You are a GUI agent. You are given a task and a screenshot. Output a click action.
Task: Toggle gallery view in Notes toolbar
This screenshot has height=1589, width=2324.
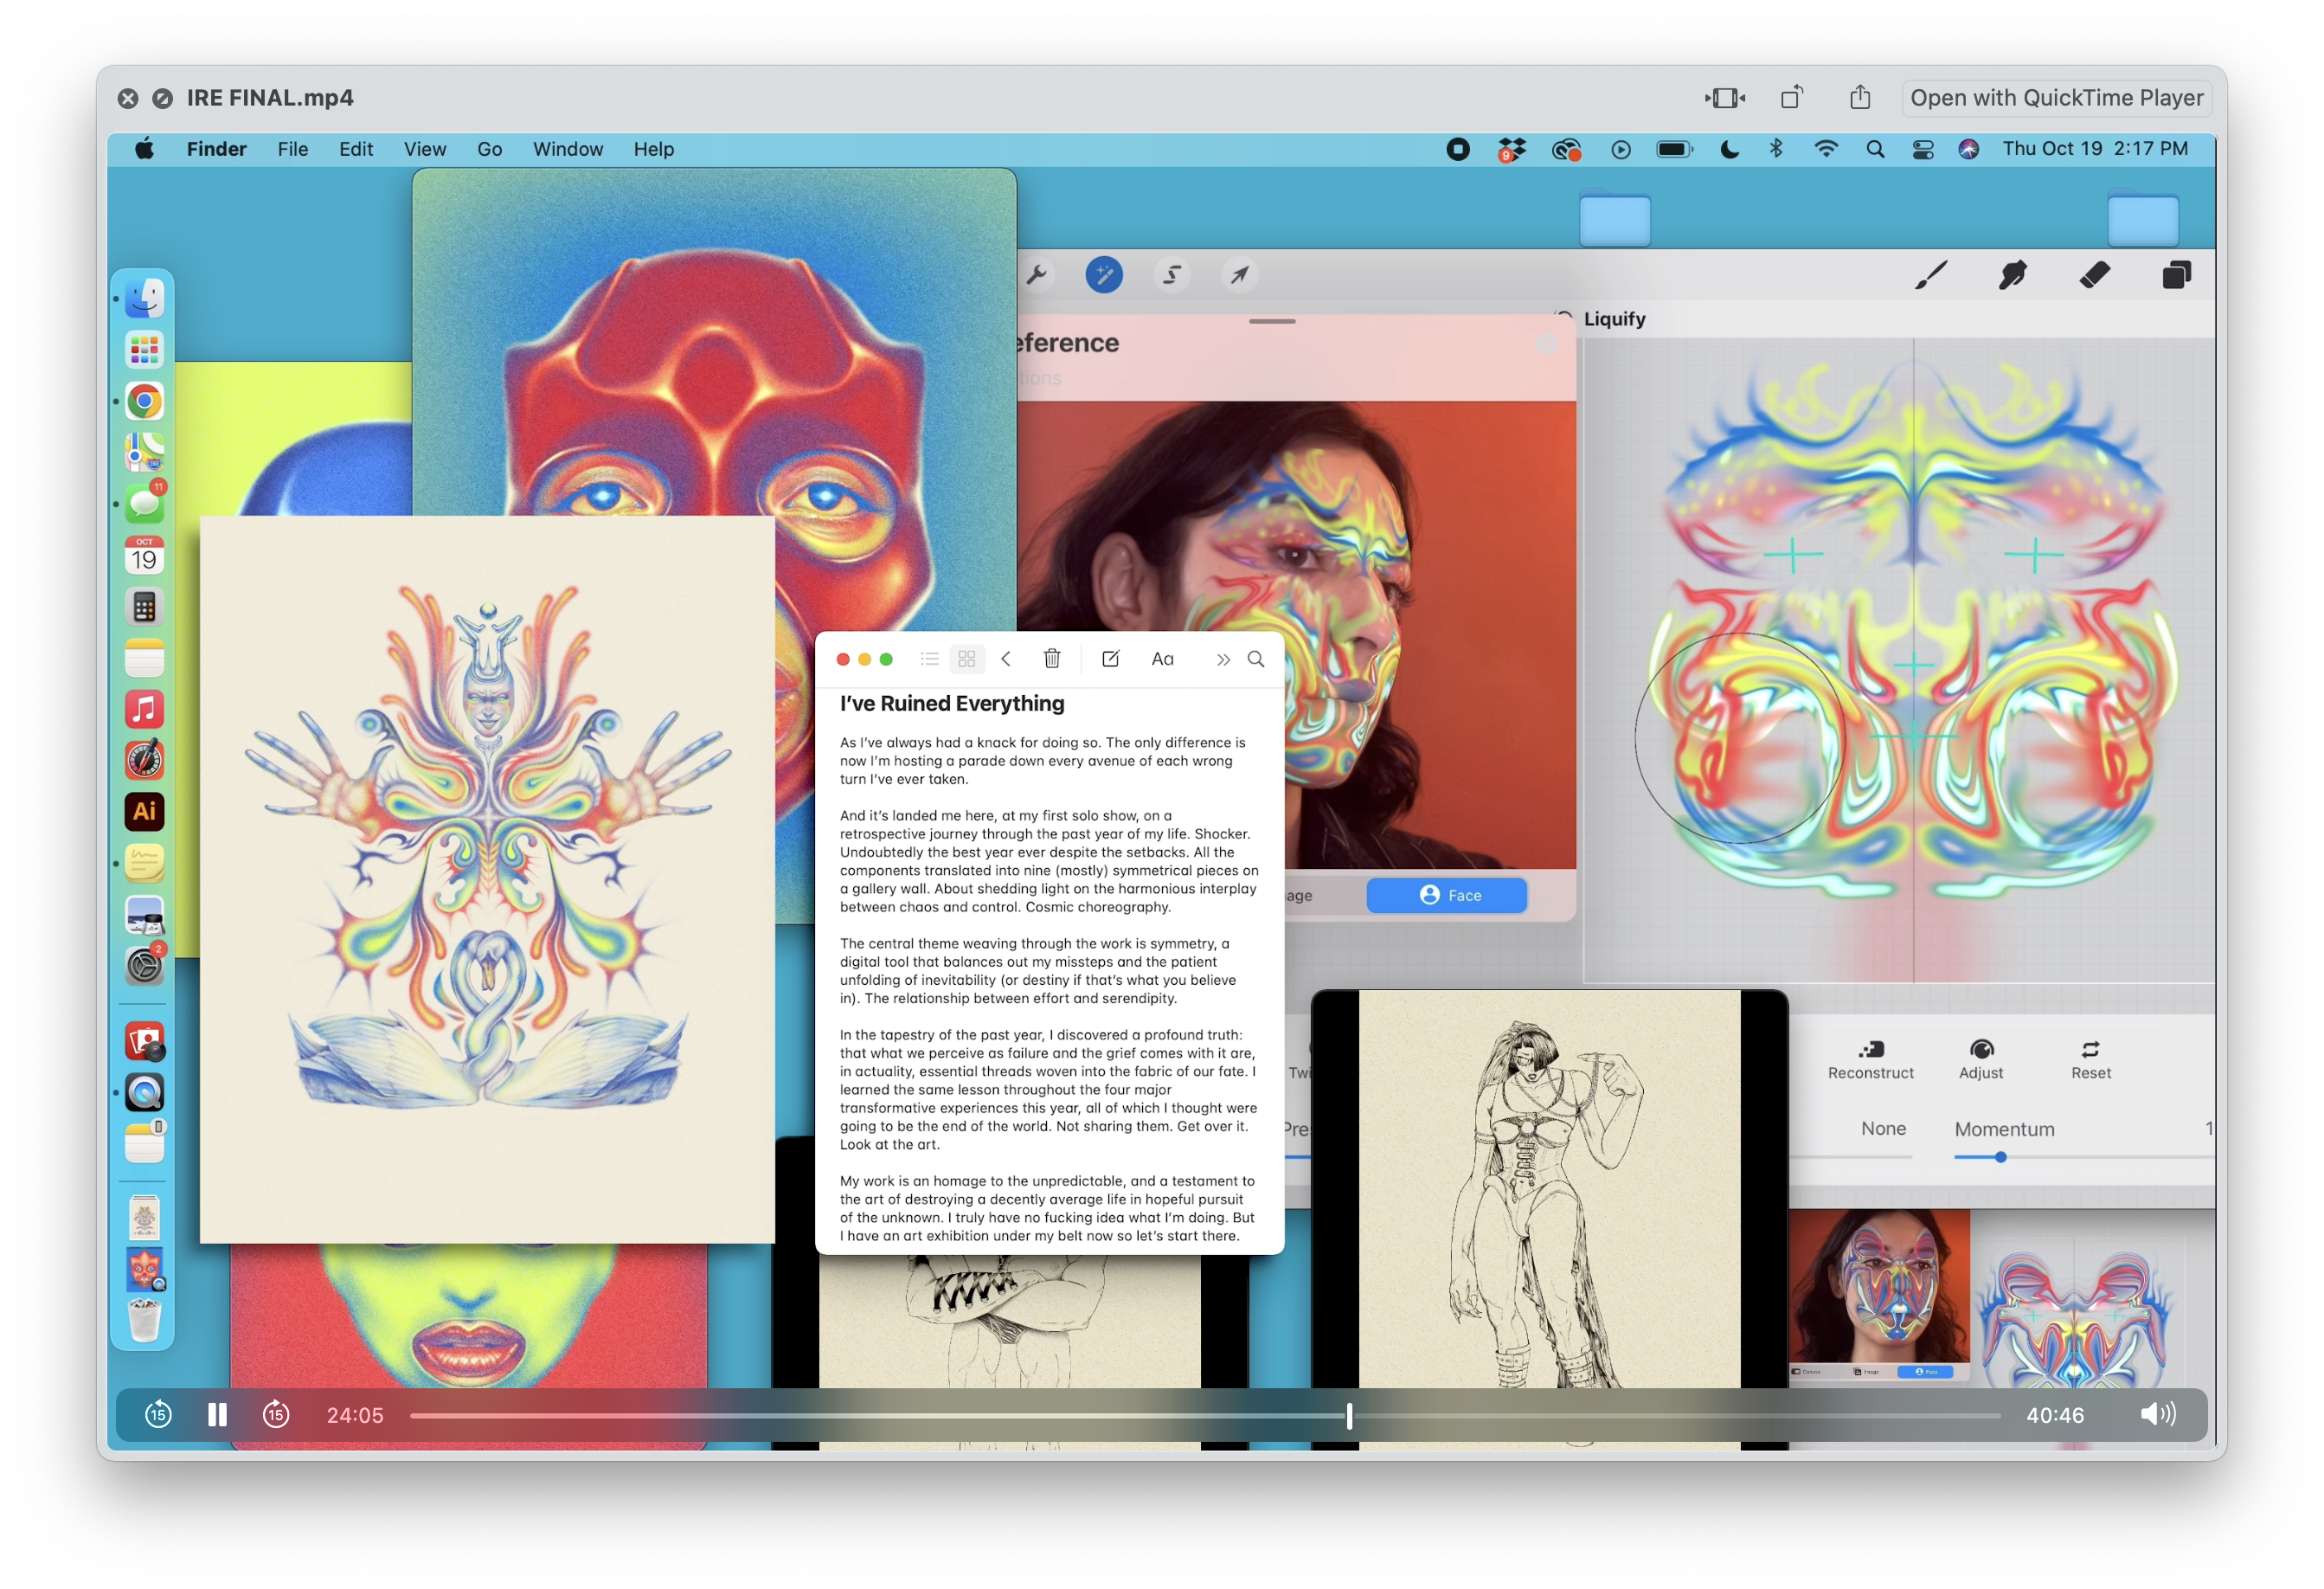[967, 659]
